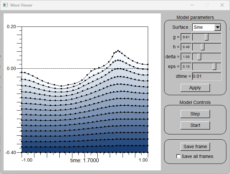Open the Surface dropdown arrow

217,27
